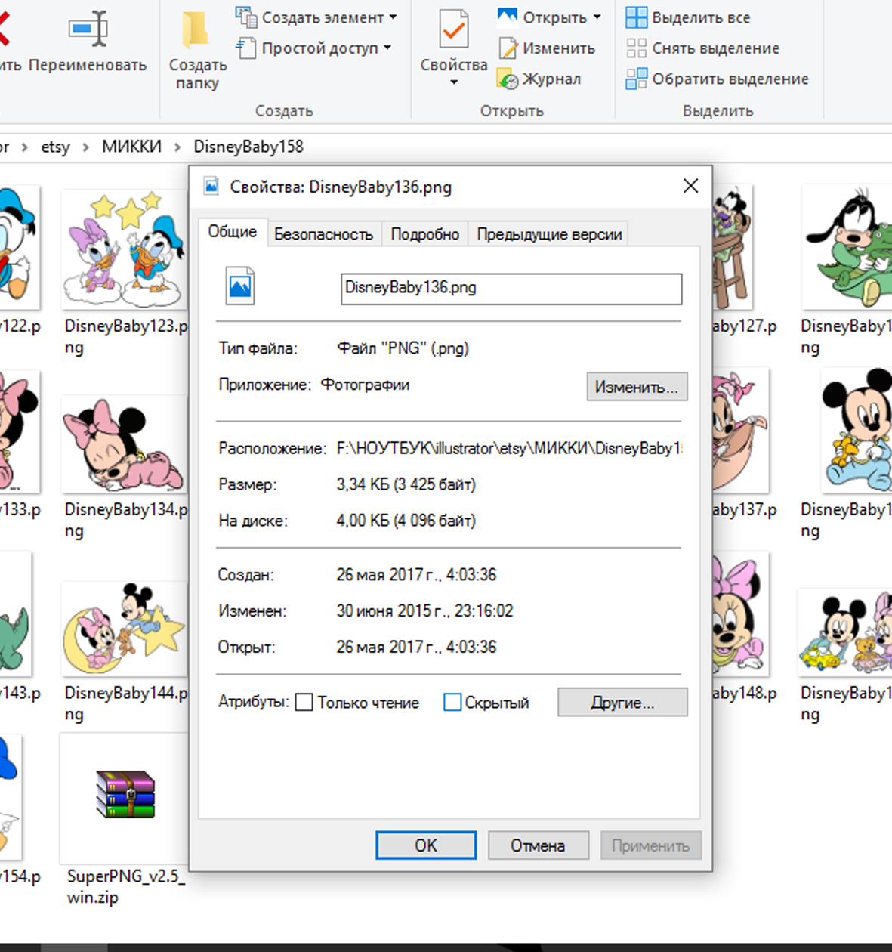Screen dimensions: 892x952
Task: Switch to the Безопасность tab
Action: pyautogui.click(x=323, y=234)
